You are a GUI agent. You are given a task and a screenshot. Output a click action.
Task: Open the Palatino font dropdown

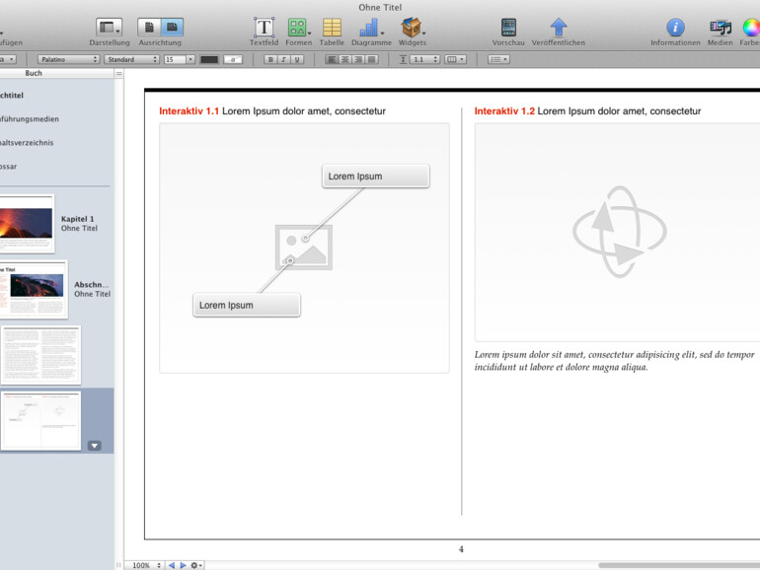(68, 60)
